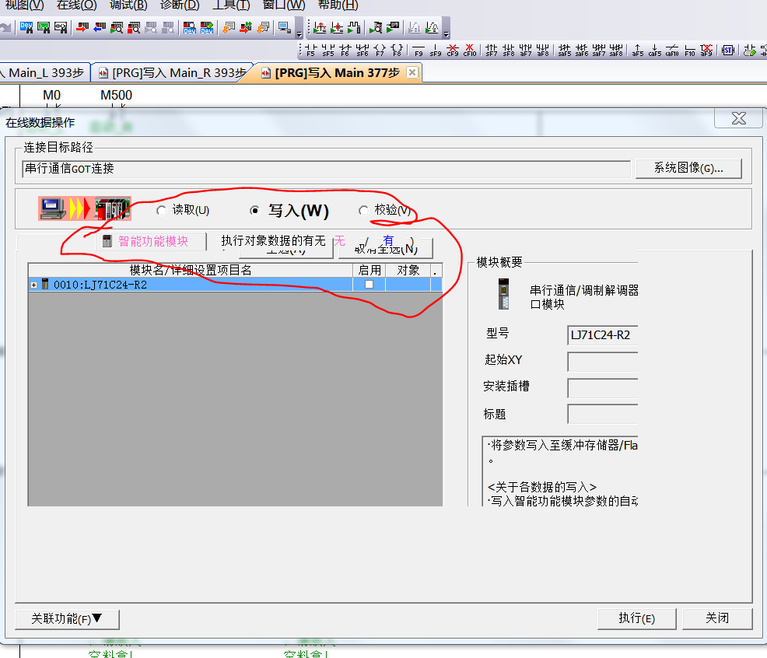767x658 pixels.
Task: Select the 写入(W) write radio button
Action: point(254,211)
